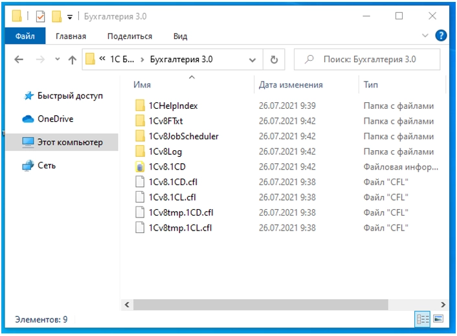This screenshot has height=336, width=457.
Task: Click the New folder icon in title bar
Action: pyautogui.click(x=56, y=16)
